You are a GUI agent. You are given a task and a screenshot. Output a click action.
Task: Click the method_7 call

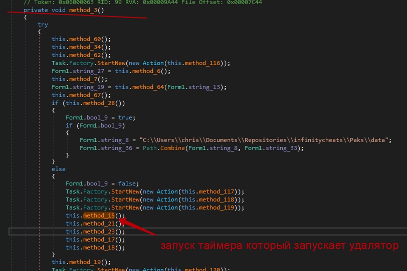(x=83, y=79)
